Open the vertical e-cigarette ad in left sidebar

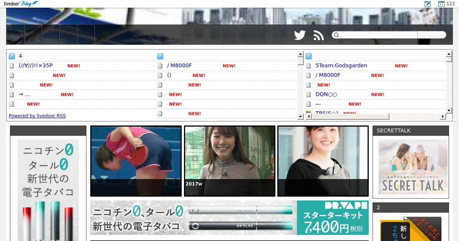click(x=48, y=190)
